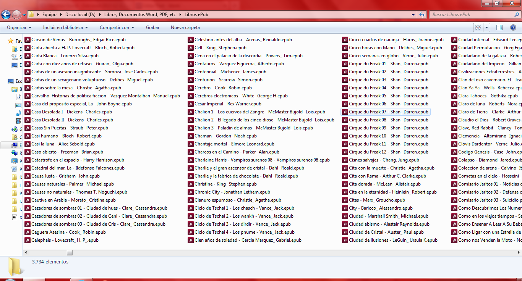522x281 pixels.
Task: Click the Buscar Libros ePub search field
Action: click(472, 15)
